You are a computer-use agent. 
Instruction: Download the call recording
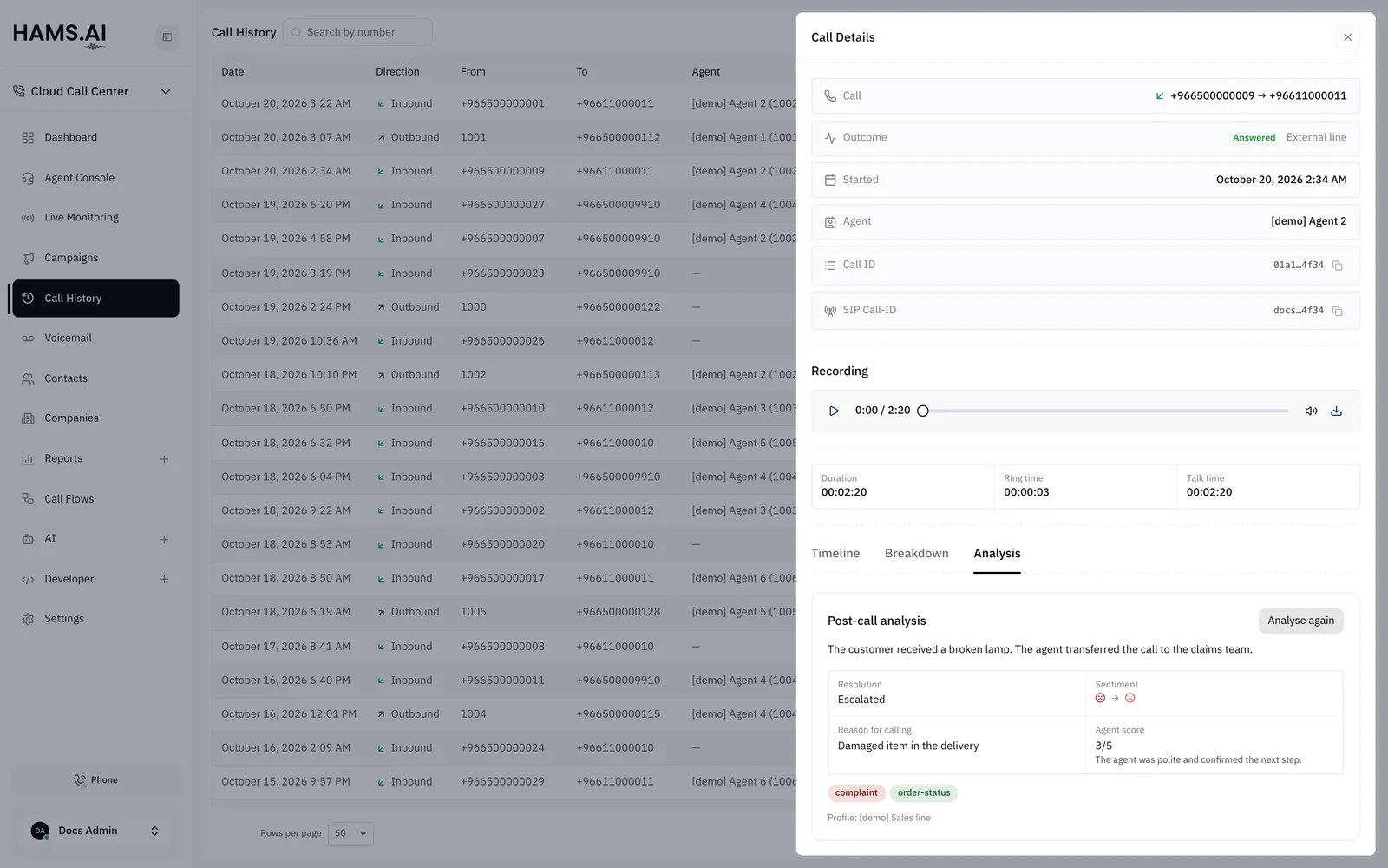click(1336, 411)
